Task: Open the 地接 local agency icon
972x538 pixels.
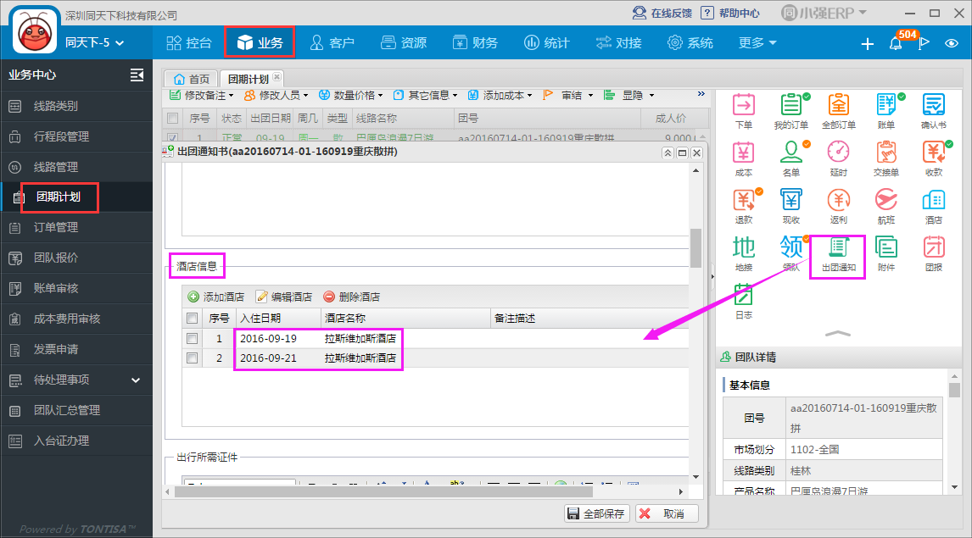Action: click(x=743, y=254)
